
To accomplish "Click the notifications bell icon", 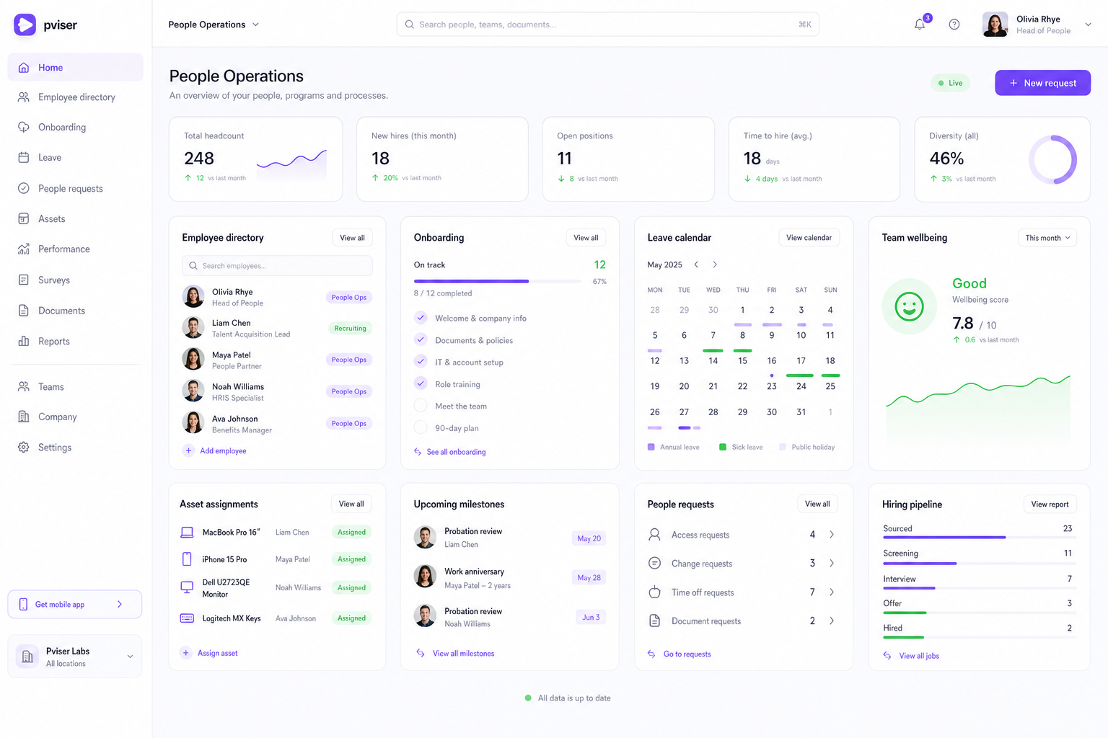I will [x=920, y=25].
